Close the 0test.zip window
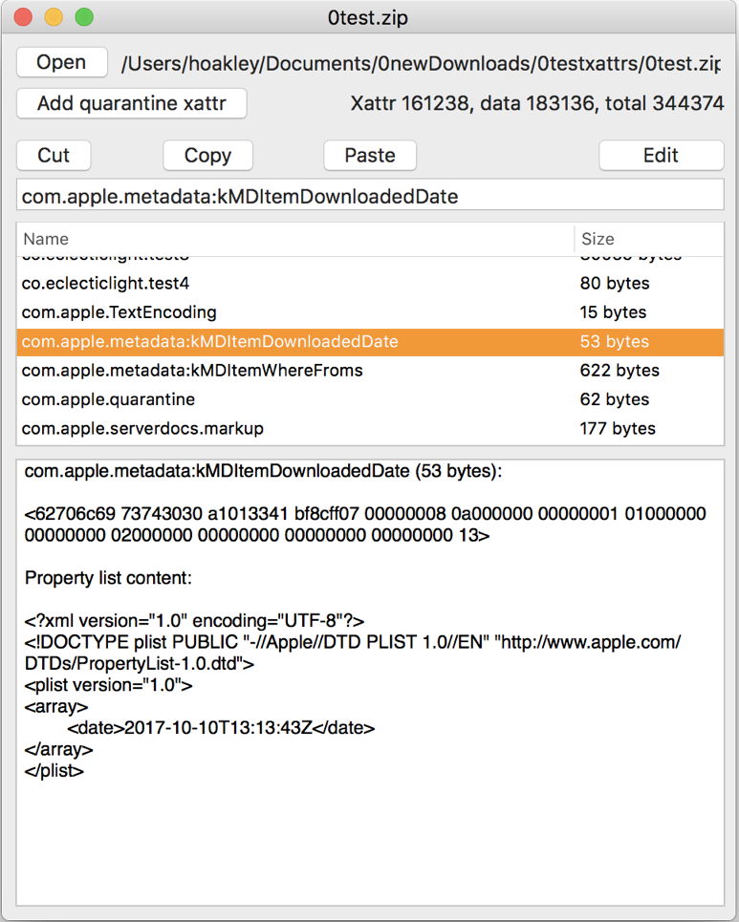 [x=23, y=17]
